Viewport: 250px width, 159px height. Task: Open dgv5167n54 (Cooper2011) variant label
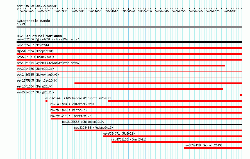point(36,51)
